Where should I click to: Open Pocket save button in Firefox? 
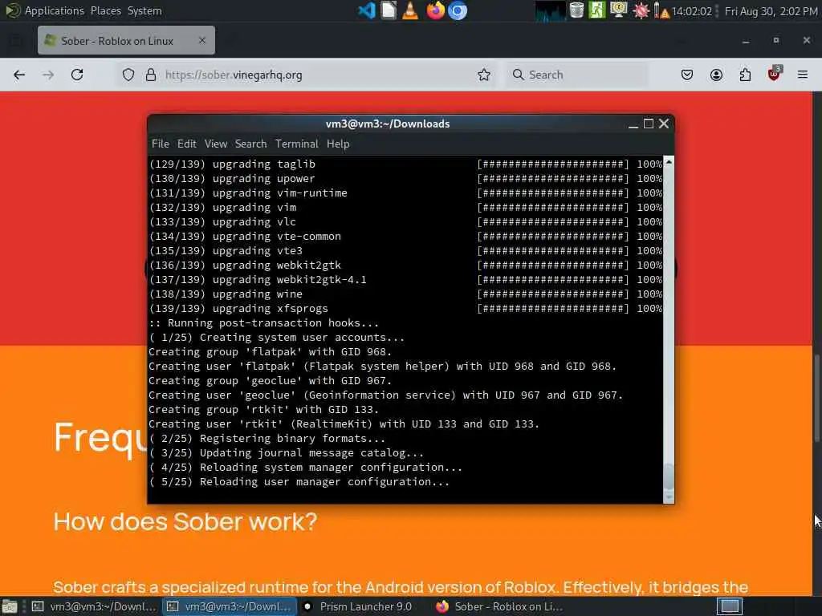[x=687, y=75]
